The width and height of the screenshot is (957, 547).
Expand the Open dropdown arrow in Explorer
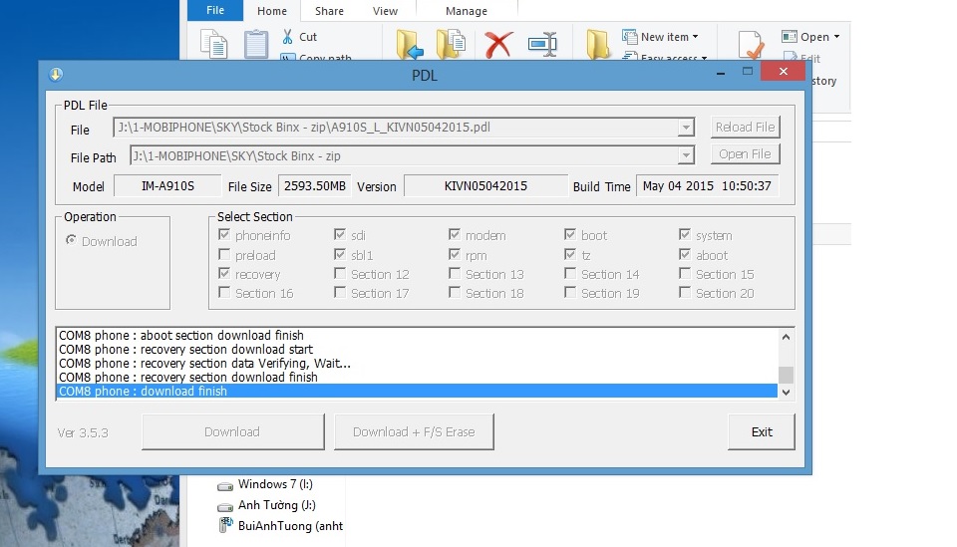pos(836,37)
